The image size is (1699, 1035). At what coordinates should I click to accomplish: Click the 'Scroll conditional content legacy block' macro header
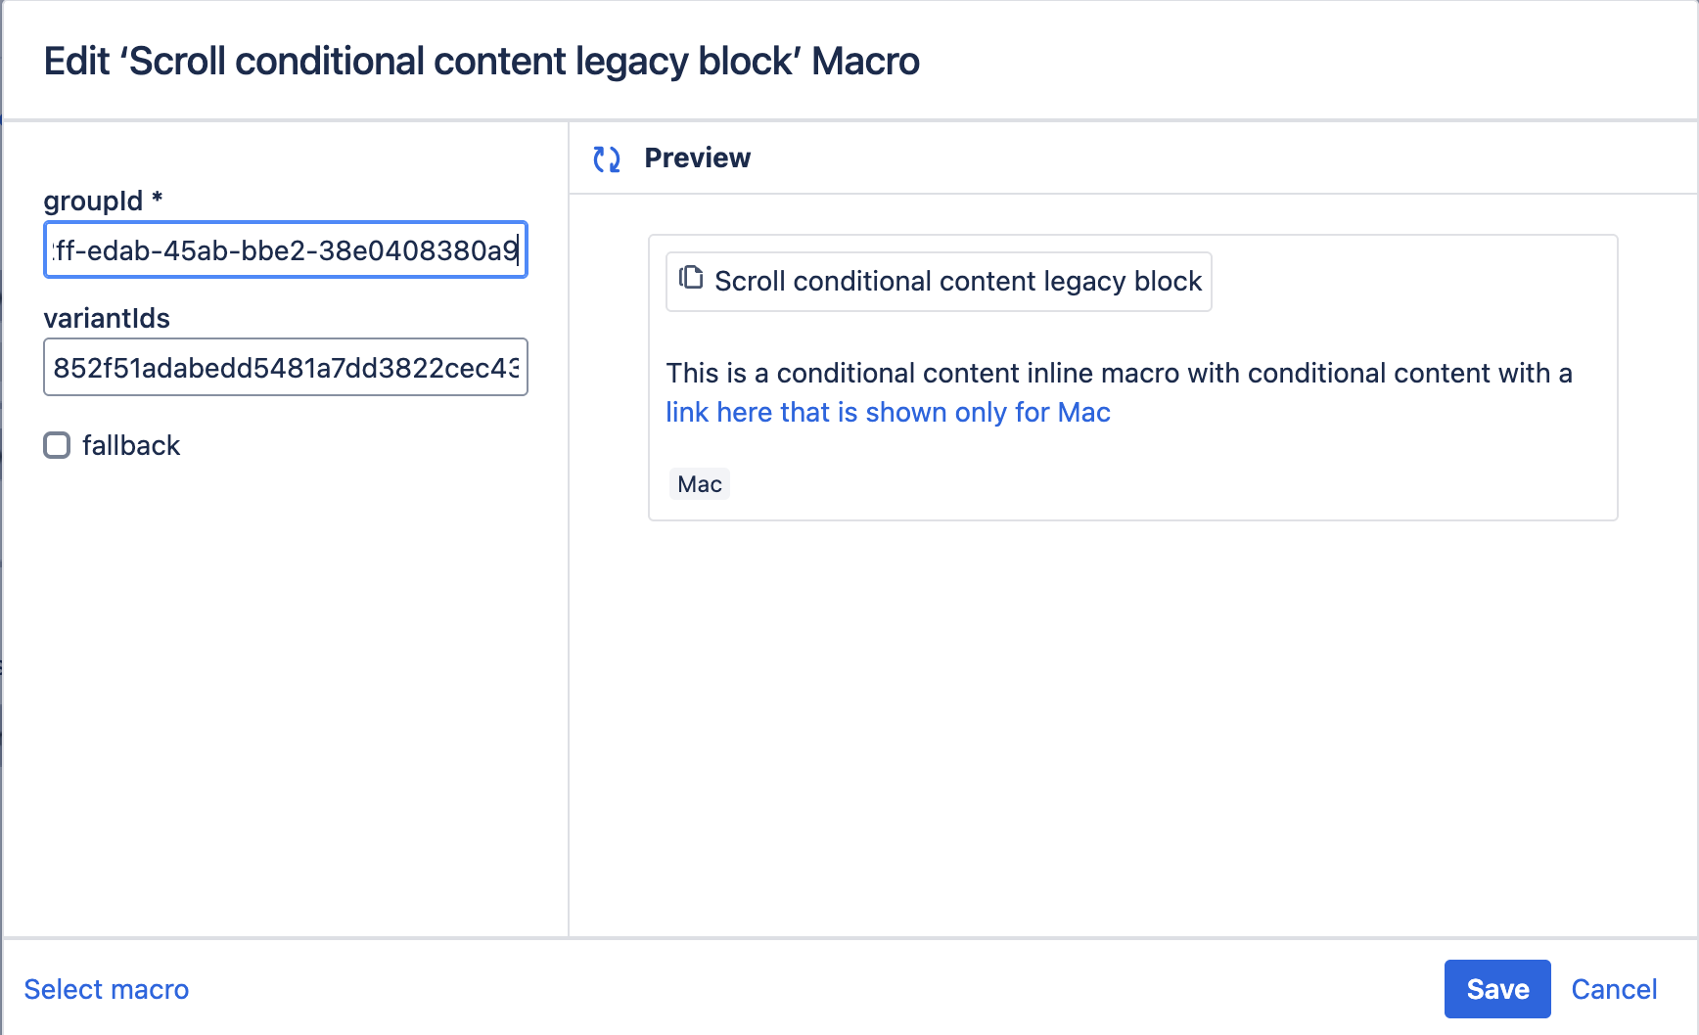click(x=957, y=282)
